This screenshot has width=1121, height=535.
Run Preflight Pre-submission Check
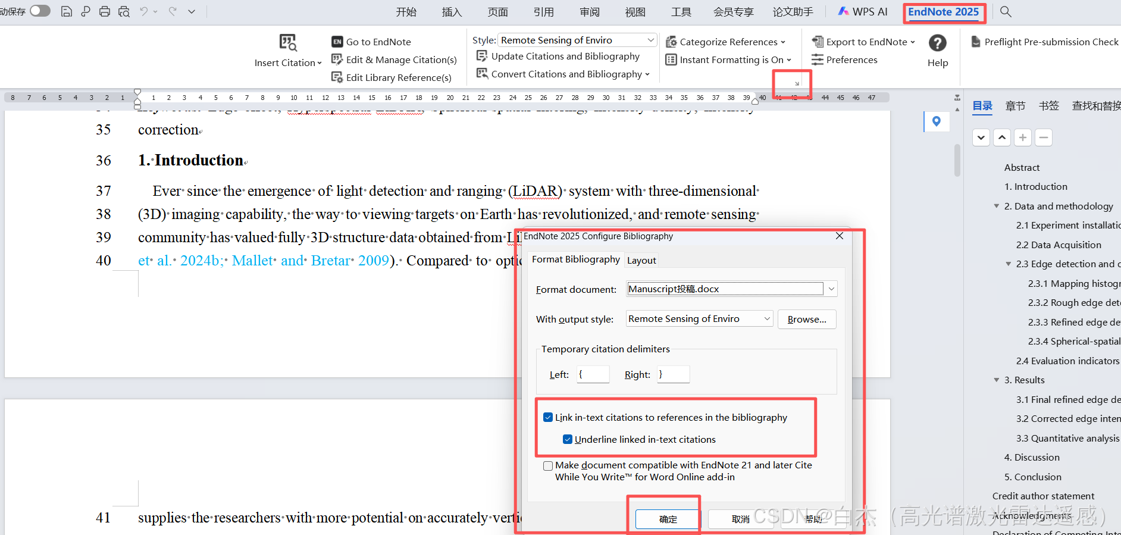point(1045,42)
